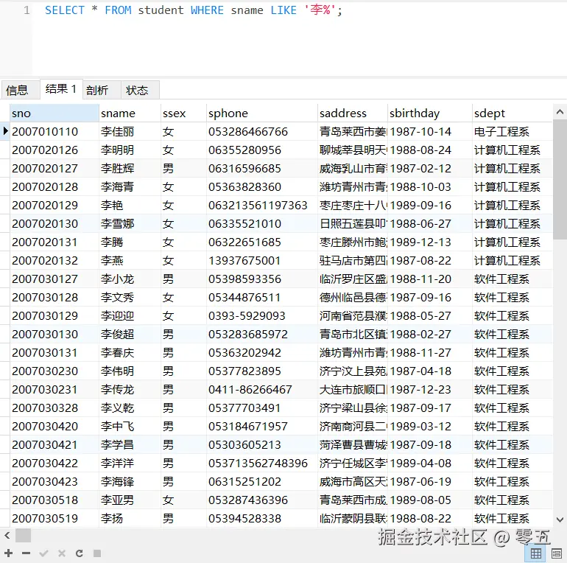Select the name cell 李学昌
The width and height of the screenshot is (567, 563).
pos(130,445)
